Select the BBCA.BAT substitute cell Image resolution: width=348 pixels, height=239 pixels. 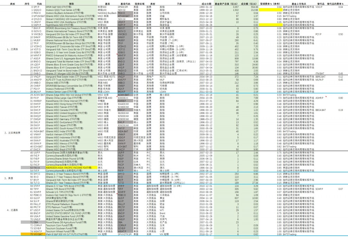click(320, 110)
